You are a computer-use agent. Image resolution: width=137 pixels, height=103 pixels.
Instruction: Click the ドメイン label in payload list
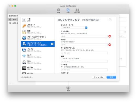[x=30, y=49]
